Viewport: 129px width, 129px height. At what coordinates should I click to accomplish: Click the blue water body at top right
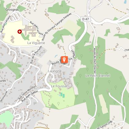pos(125,2)
